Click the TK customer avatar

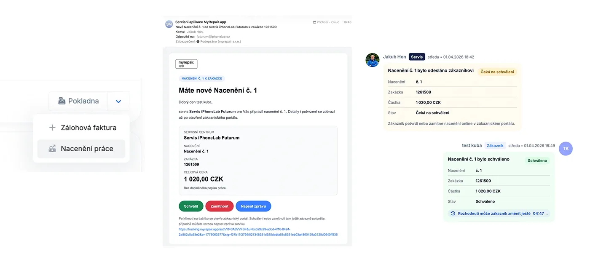[x=566, y=149]
